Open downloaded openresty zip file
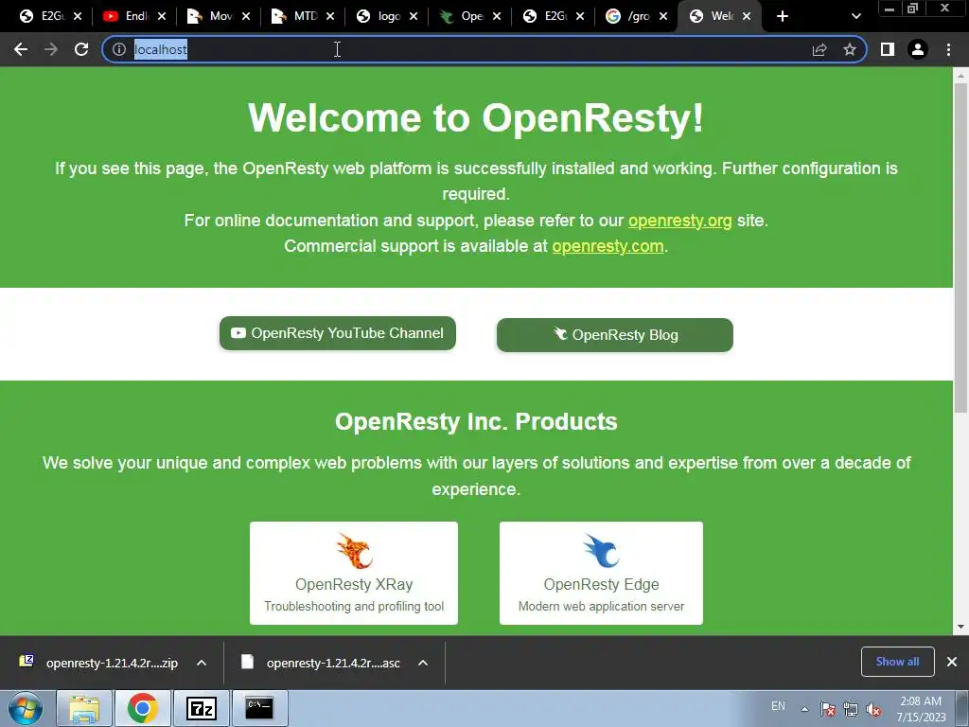969x727 pixels. [100, 663]
